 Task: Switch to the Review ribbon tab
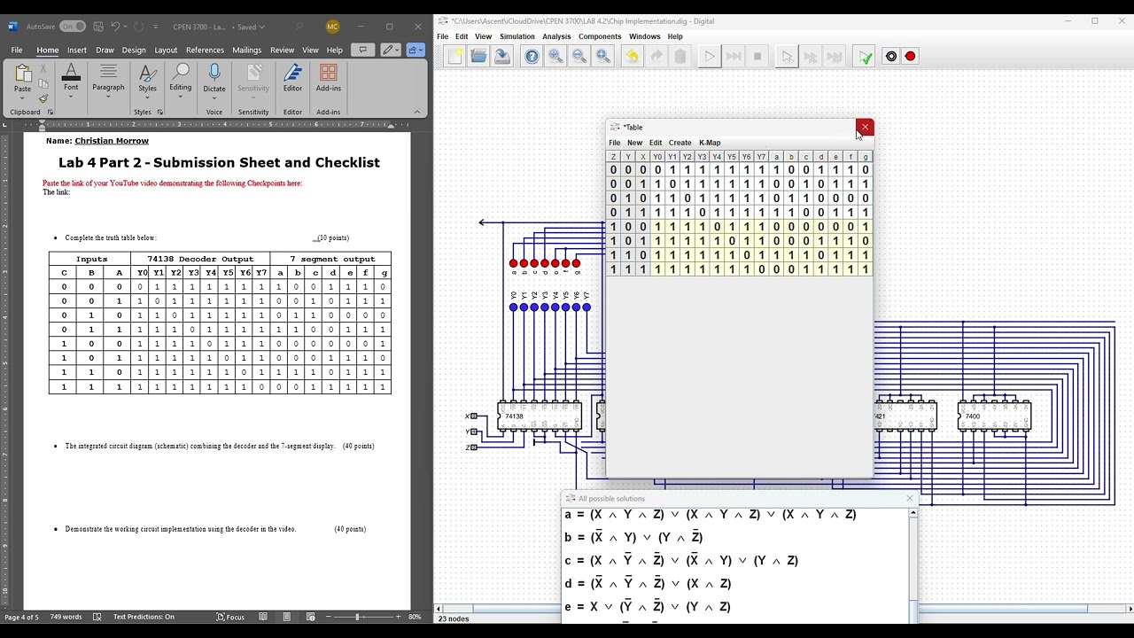[x=282, y=51]
